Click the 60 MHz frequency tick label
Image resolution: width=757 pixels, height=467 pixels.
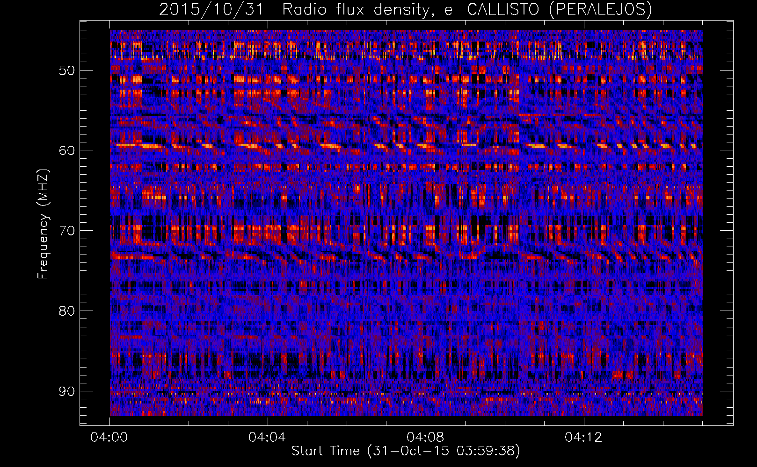66,150
